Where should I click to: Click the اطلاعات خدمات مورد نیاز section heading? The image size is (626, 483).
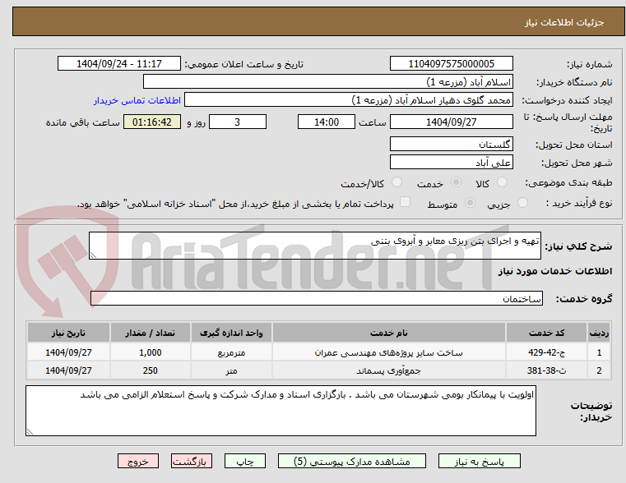coord(555,271)
